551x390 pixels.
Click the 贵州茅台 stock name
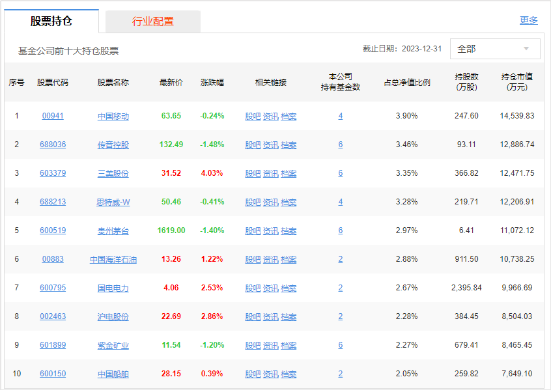tap(113, 231)
